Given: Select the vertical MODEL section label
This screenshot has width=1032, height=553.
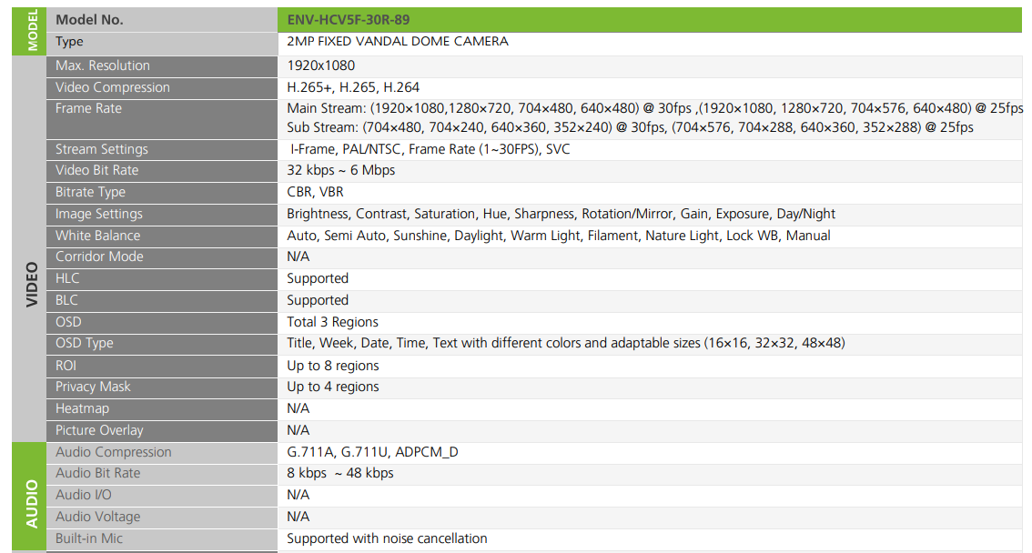Looking at the screenshot, I should (33, 31).
